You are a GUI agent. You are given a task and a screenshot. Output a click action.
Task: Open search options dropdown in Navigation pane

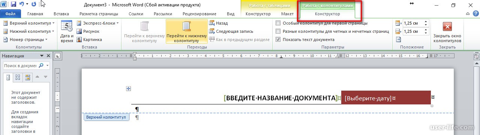coord(48,66)
